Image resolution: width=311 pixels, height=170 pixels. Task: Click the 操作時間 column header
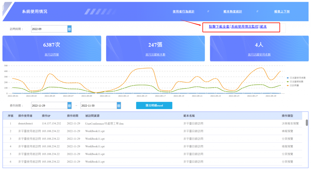pyautogui.click(x=73, y=116)
